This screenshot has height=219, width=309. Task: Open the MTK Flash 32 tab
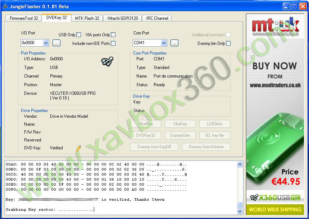87,18
